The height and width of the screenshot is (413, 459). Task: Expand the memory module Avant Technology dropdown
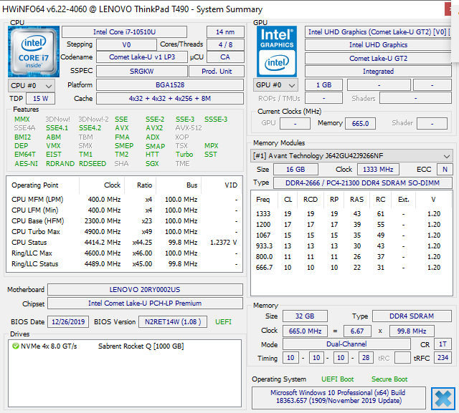(x=351, y=156)
